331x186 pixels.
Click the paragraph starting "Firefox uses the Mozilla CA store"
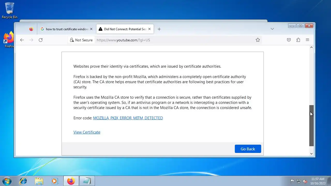click(x=163, y=103)
